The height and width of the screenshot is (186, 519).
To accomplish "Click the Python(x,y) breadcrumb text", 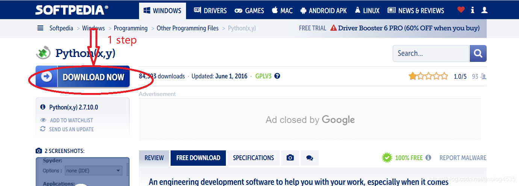I will (242, 28).
